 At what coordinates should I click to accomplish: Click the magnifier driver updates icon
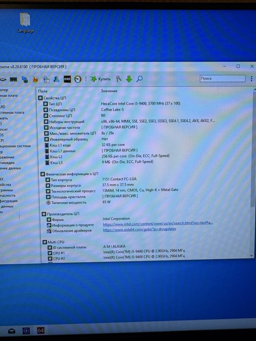point(139,78)
